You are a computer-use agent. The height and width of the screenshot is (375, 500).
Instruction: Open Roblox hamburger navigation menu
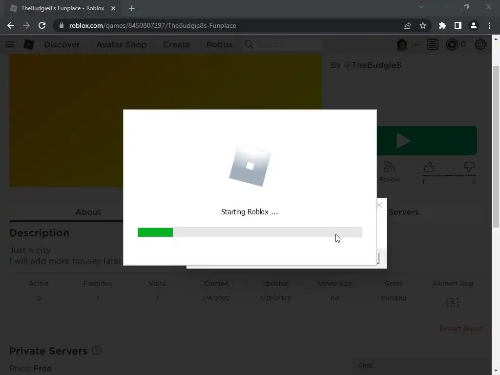pos(10,44)
